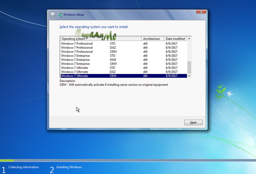Select Windows 7 Enterprise OEM row
This screenshot has width=256, height=174.
pyautogui.click(x=123, y=64)
